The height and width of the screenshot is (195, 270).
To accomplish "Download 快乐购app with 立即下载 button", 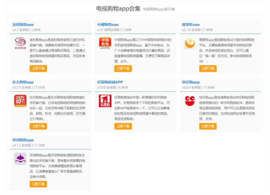I will coord(208,126).
